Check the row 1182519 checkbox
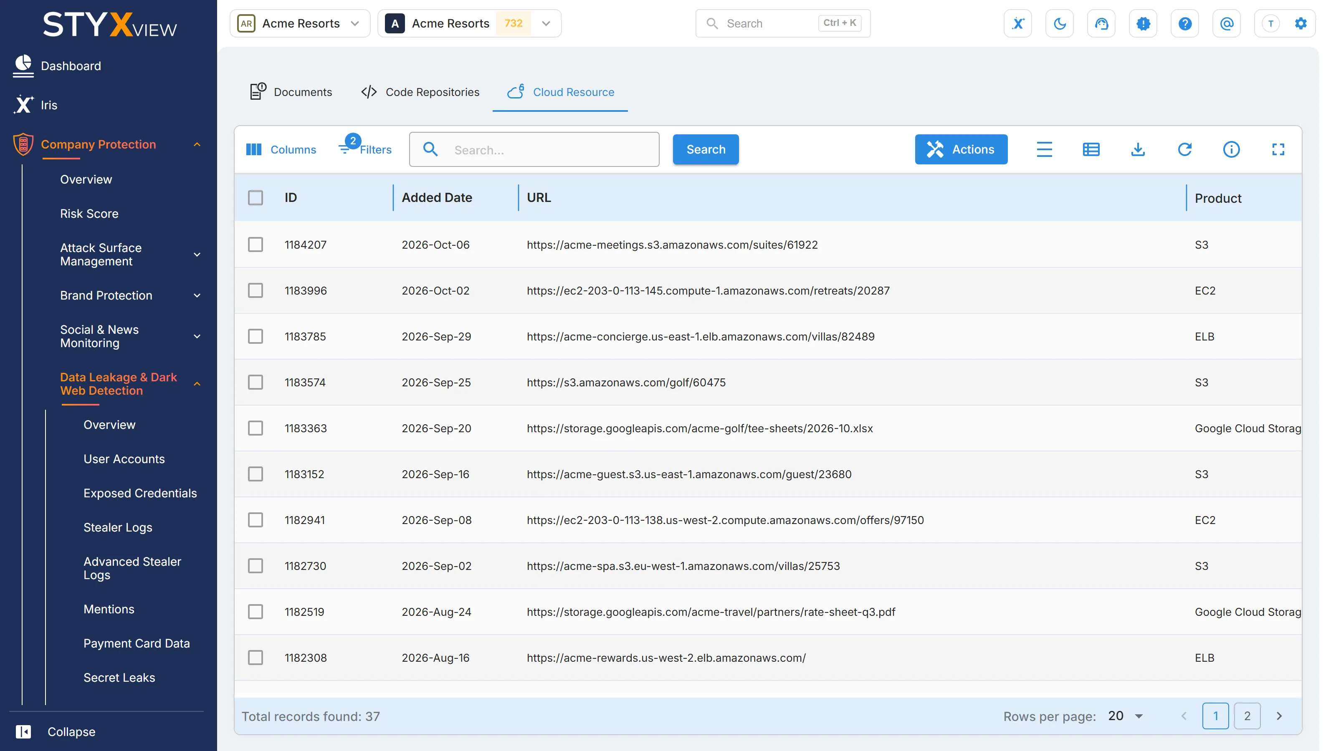This screenshot has height=751, width=1336. click(255, 612)
